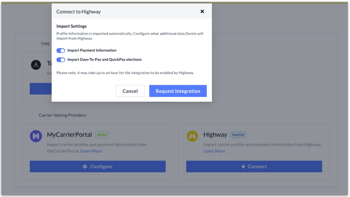The width and height of the screenshot is (350, 197).
Task: Click Connect button for Highway
Action: click(x=254, y=166)
